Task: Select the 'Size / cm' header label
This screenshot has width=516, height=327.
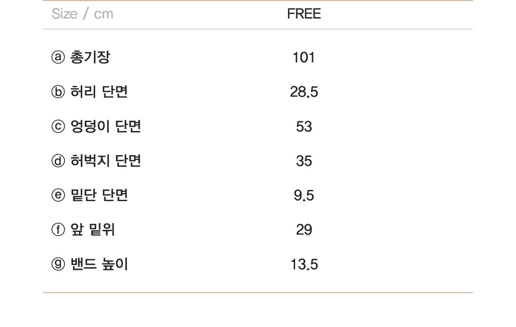Action: point(82,14)
